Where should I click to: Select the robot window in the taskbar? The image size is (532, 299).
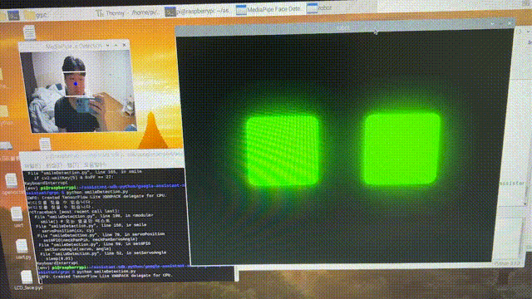pyautogui.click(x=319, y=7)
